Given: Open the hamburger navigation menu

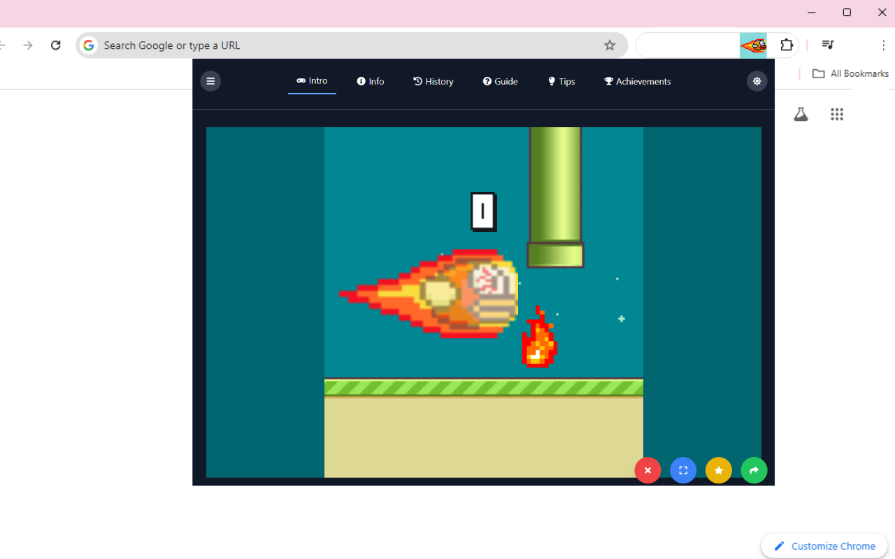Looking at the screenshot, I should coord(210,81).
